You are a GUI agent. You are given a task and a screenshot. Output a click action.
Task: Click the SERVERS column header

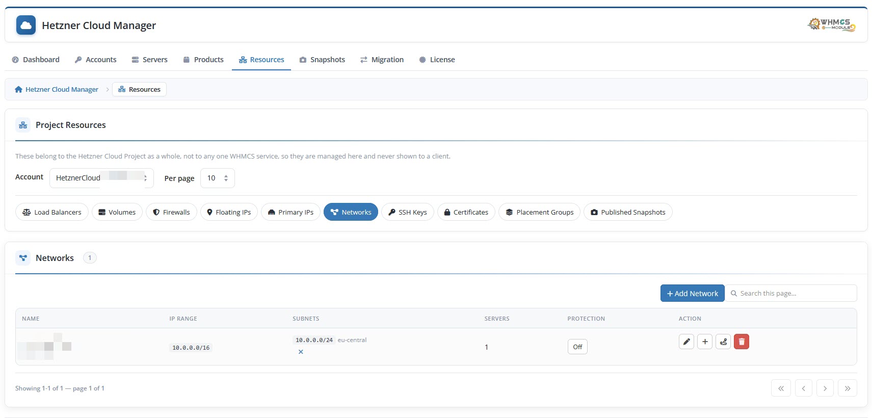coord(497,319)
